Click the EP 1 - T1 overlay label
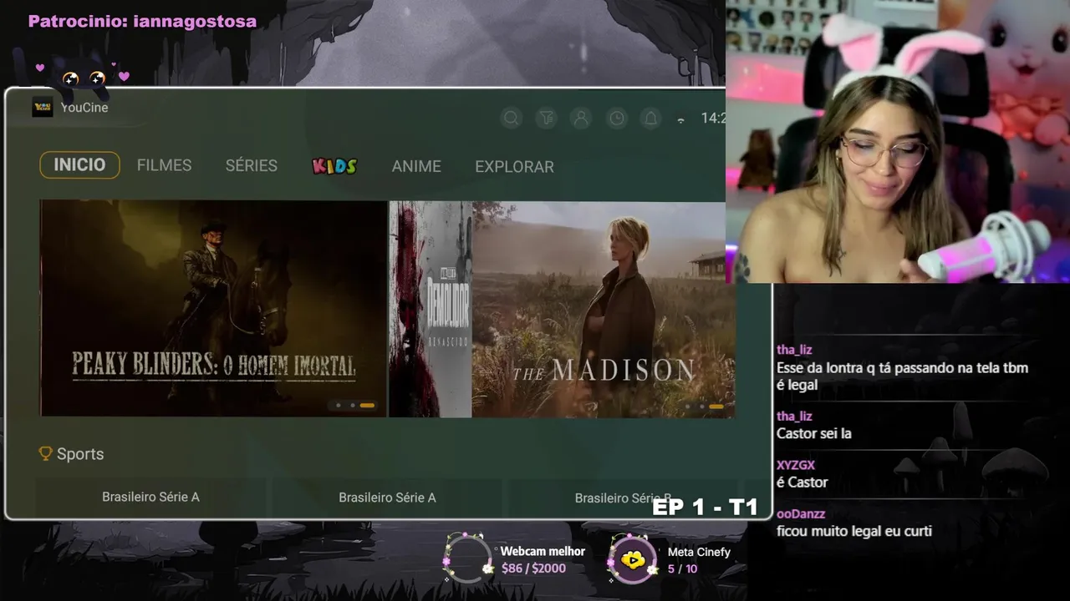This screenshot has width=1070, height=601. coord(705,507)
